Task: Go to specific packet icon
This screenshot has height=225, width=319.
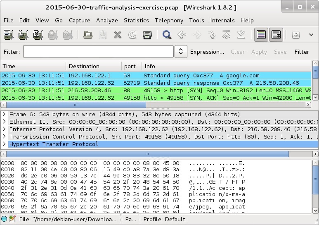Action: pos(212,34)
